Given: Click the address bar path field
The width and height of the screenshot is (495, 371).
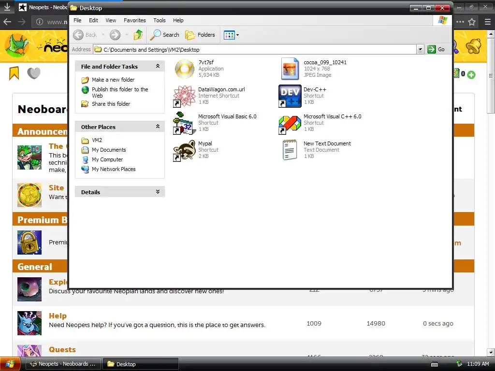Looking at the screenshot, I should (x=255, y=50).
